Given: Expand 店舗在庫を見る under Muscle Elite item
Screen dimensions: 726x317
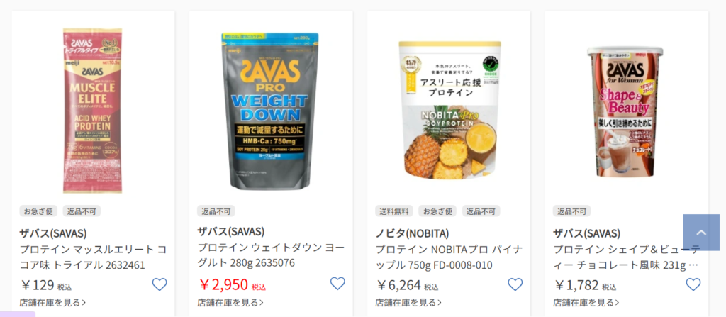Looking at the screenshot, I should click(x=52, y=303).
